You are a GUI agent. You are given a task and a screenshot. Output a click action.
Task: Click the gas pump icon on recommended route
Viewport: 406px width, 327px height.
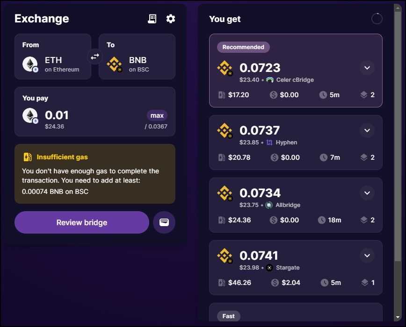pos(221,95)
